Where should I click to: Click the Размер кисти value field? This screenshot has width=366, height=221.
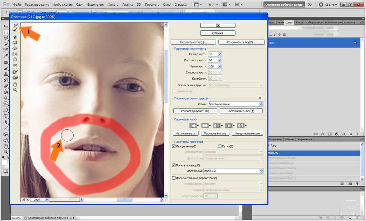[x=213, y=54]
